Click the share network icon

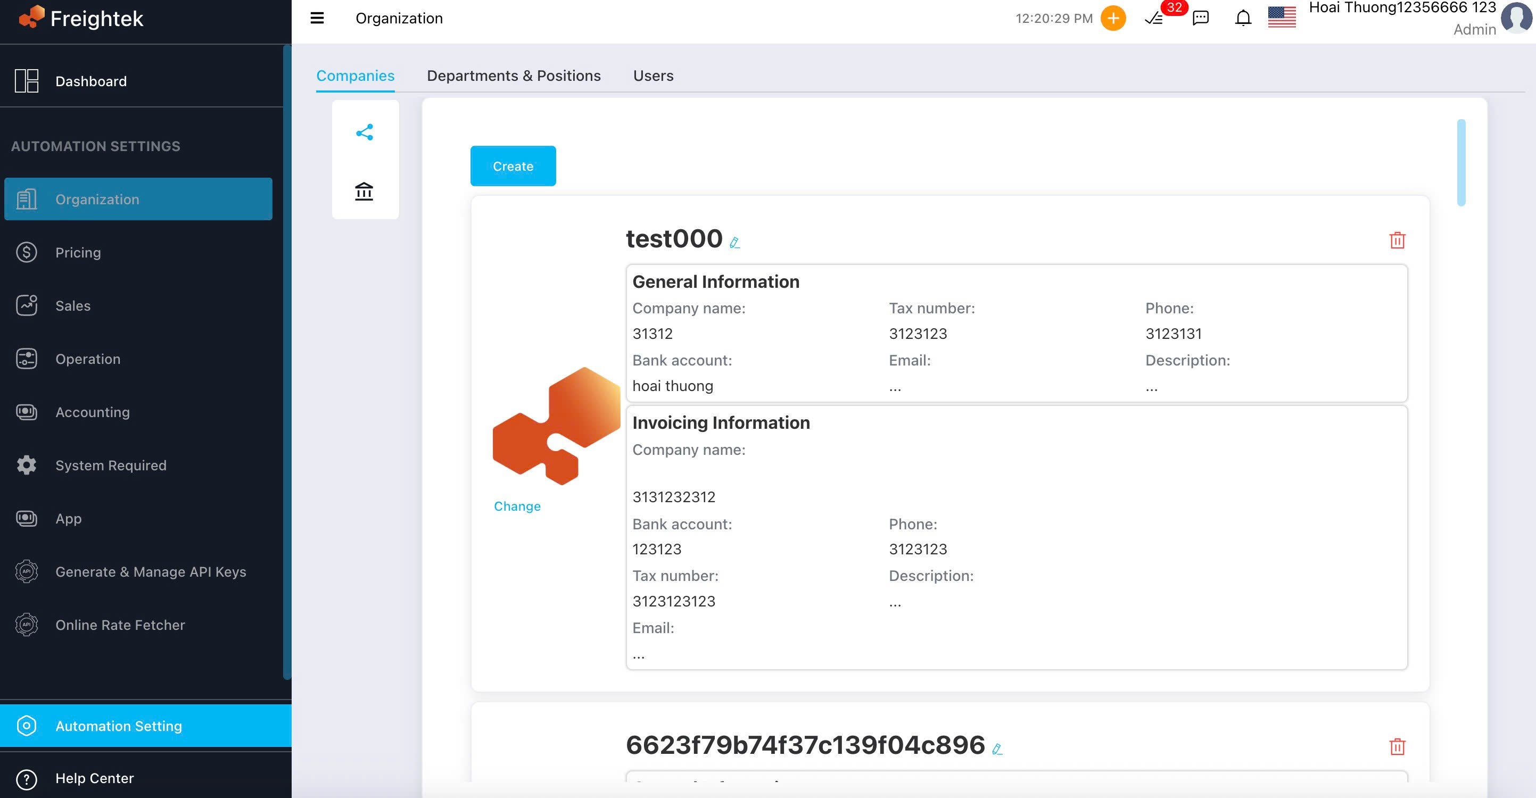(x=365, y=132)
